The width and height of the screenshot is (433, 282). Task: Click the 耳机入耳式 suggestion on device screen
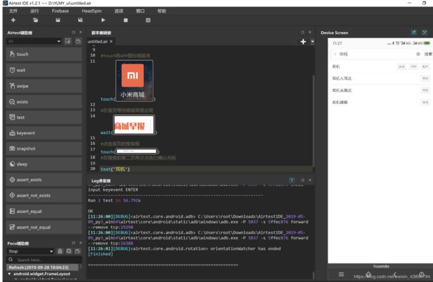coord(342,78)
